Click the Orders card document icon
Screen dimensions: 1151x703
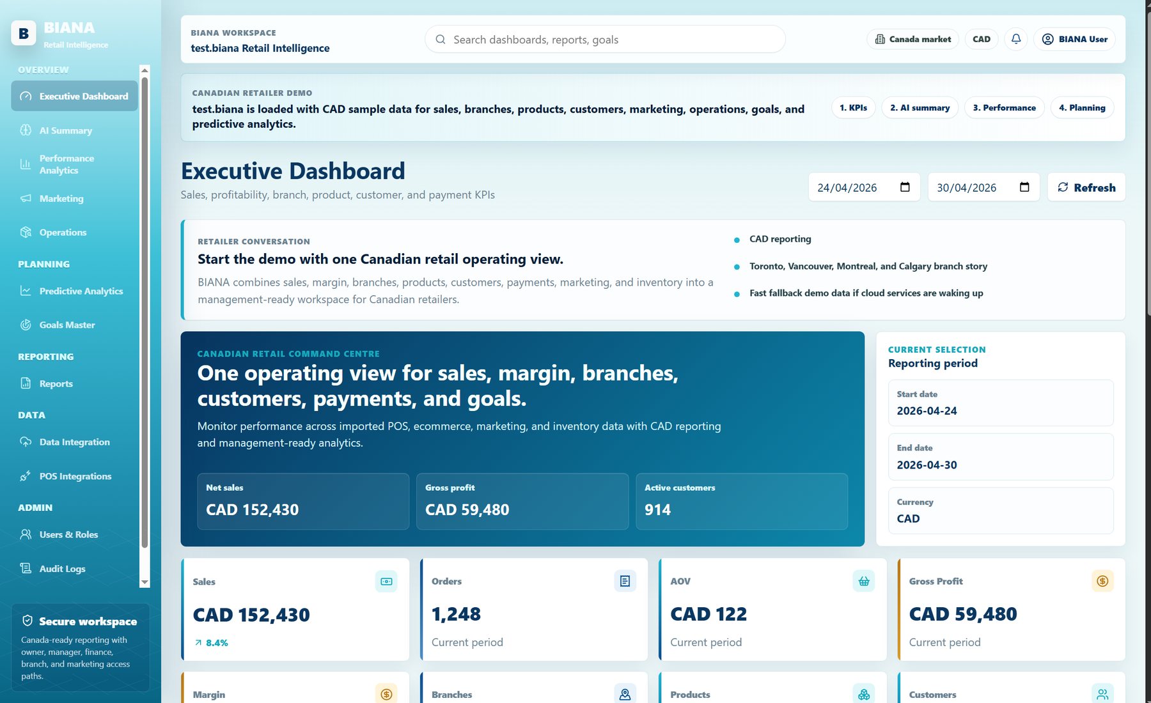[x=625, y=581]
